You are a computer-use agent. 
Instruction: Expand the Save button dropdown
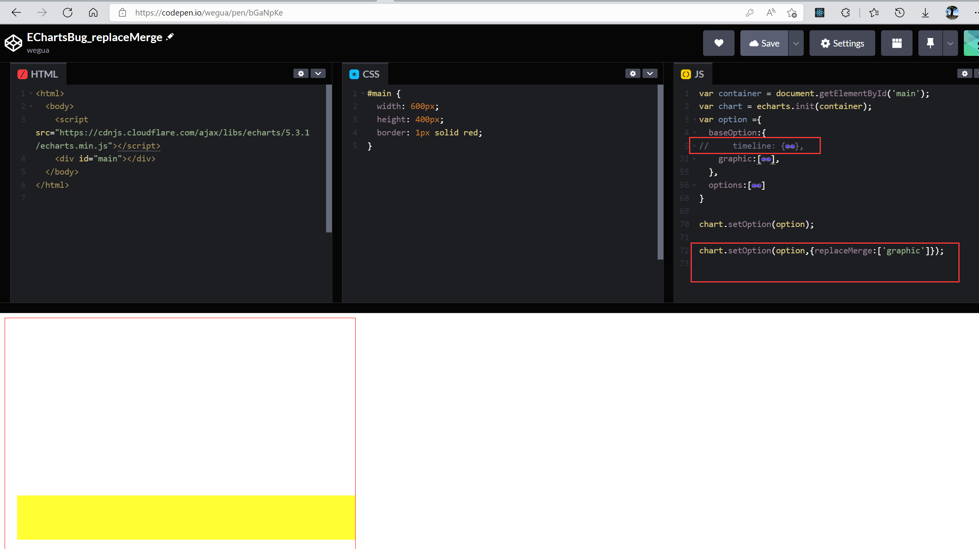[x=796, y=43]
